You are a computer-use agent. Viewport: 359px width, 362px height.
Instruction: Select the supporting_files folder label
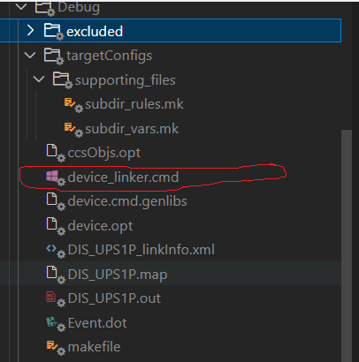pos(126,80)
